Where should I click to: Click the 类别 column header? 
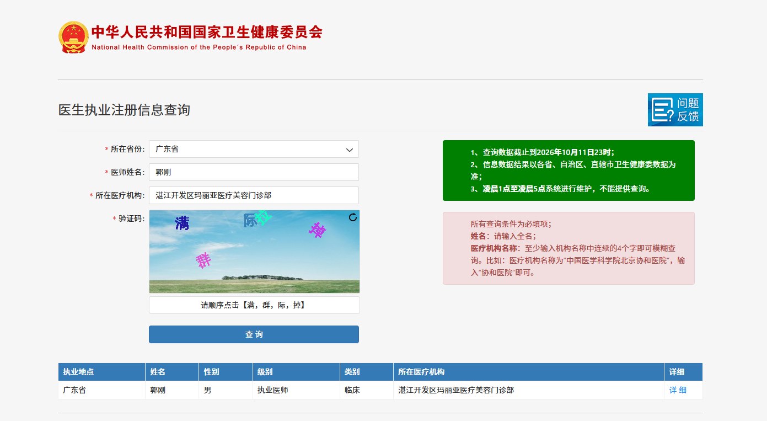(x=367, y=372)
